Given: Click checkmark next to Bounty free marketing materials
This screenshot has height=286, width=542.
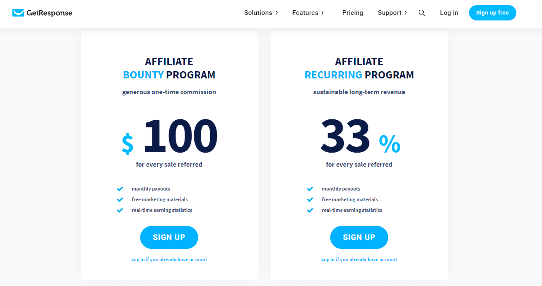Looking at the screenshot, I should (120, 199).
